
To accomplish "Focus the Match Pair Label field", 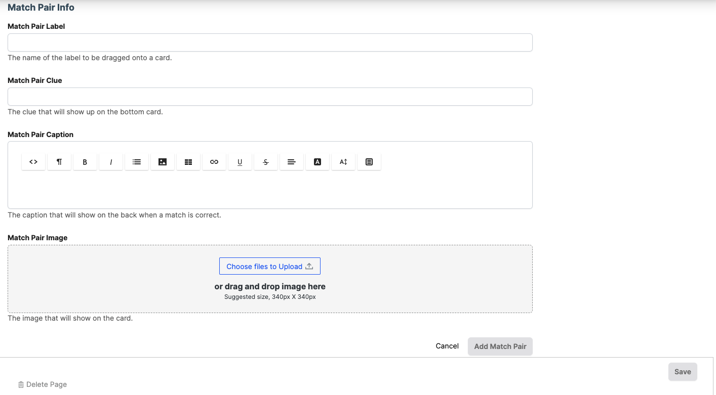I will (x=270, y=42).
